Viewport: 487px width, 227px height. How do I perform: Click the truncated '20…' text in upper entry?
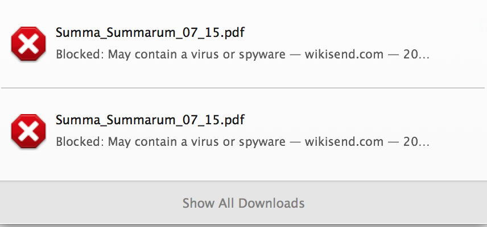(x=416, y=54)
